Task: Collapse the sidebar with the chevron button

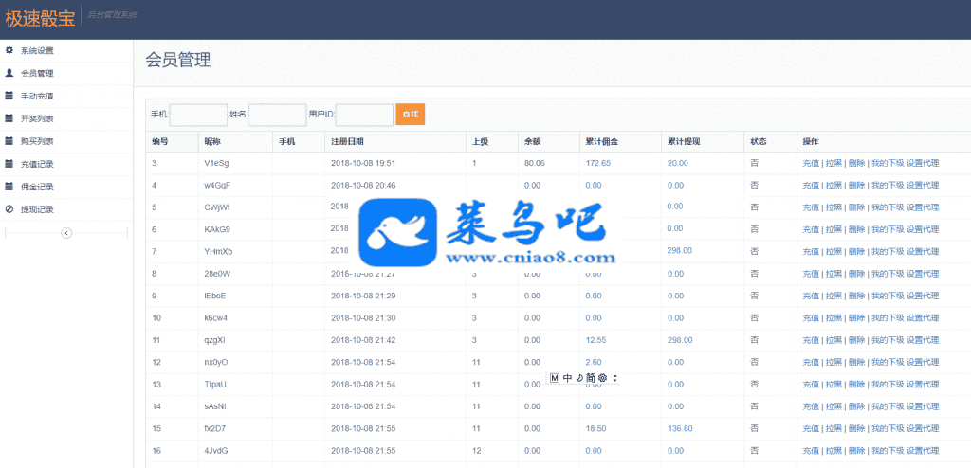Action: pyautogui.click(x=66, y=232)
